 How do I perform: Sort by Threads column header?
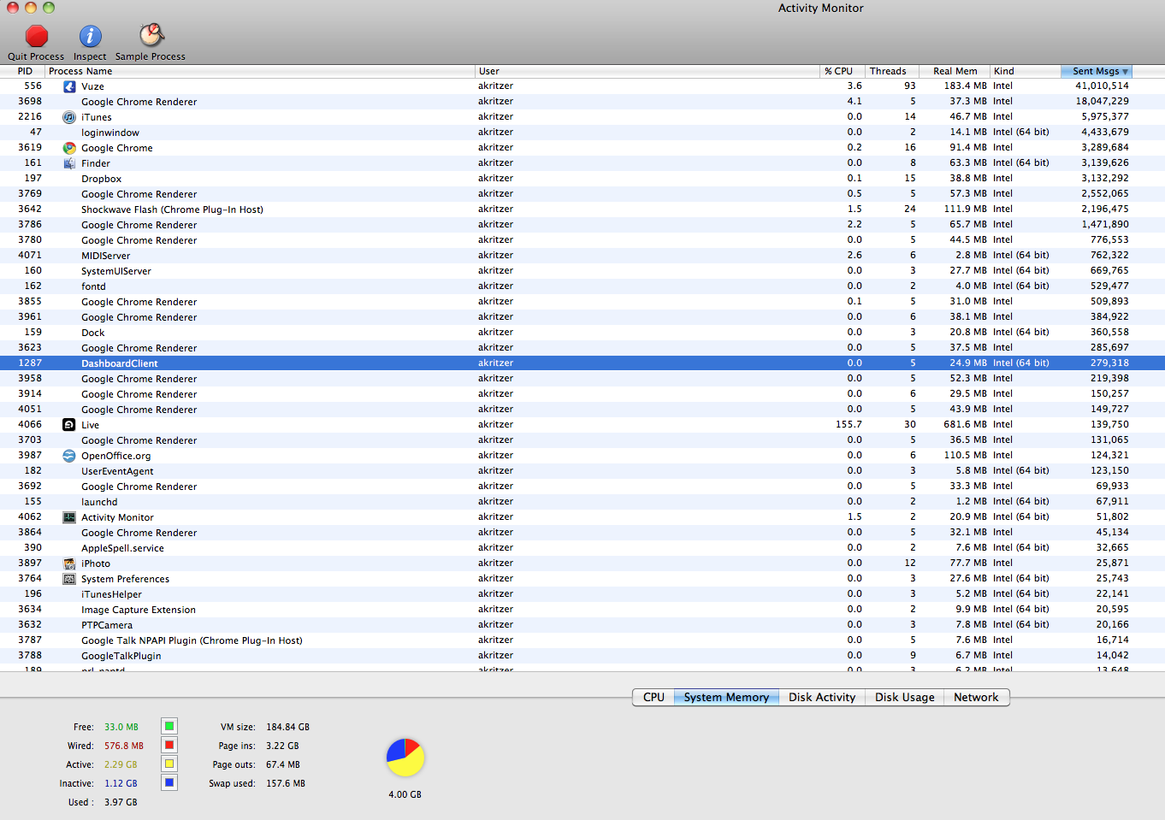891,71
